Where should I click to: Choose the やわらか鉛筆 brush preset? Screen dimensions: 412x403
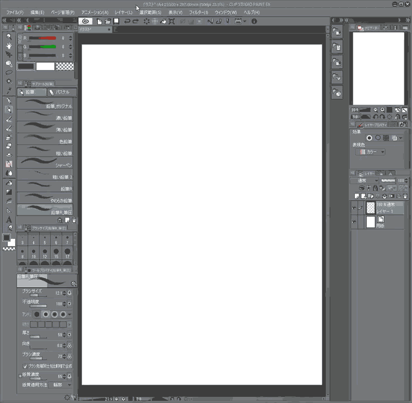point(45,198)
